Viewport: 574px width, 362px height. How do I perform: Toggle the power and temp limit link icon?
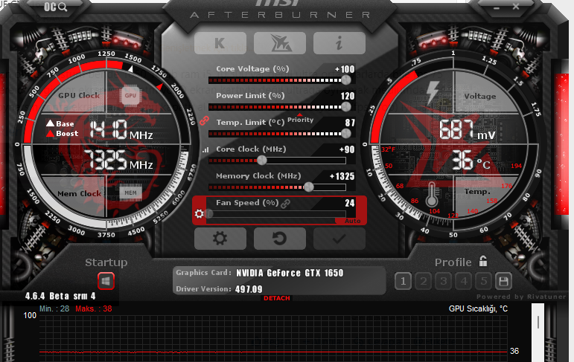pyautogui.click(x=204, y=120)
